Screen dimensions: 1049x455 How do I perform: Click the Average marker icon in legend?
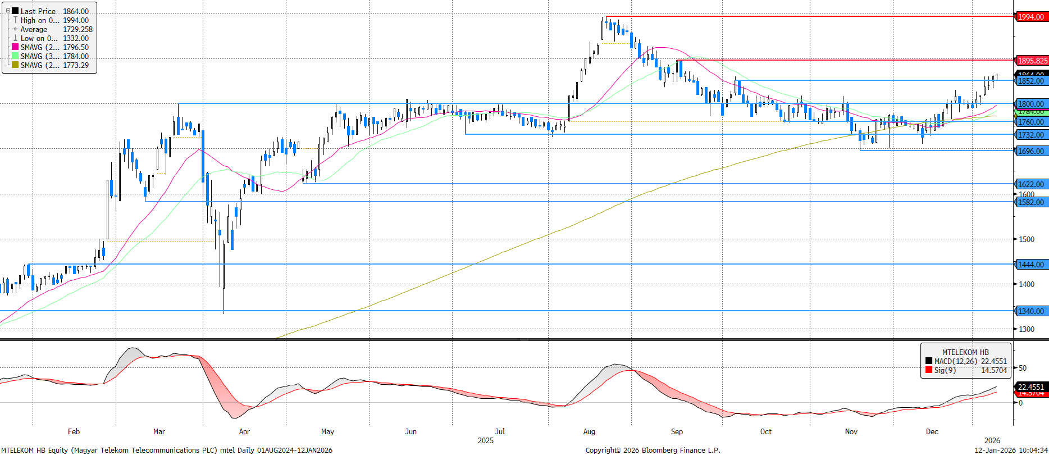pyautogui.click(x=16, y=29)
